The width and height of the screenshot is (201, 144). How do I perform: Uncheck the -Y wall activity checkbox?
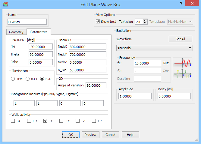pyautogui.click(x=46, y=121)
